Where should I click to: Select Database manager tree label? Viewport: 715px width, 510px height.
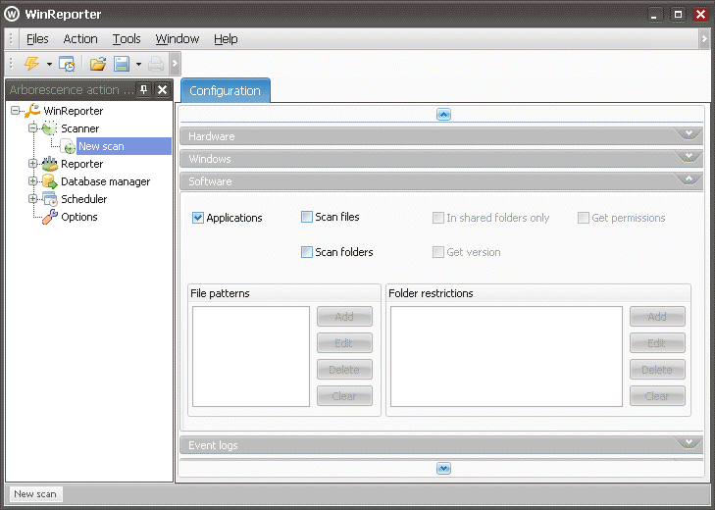105,181
